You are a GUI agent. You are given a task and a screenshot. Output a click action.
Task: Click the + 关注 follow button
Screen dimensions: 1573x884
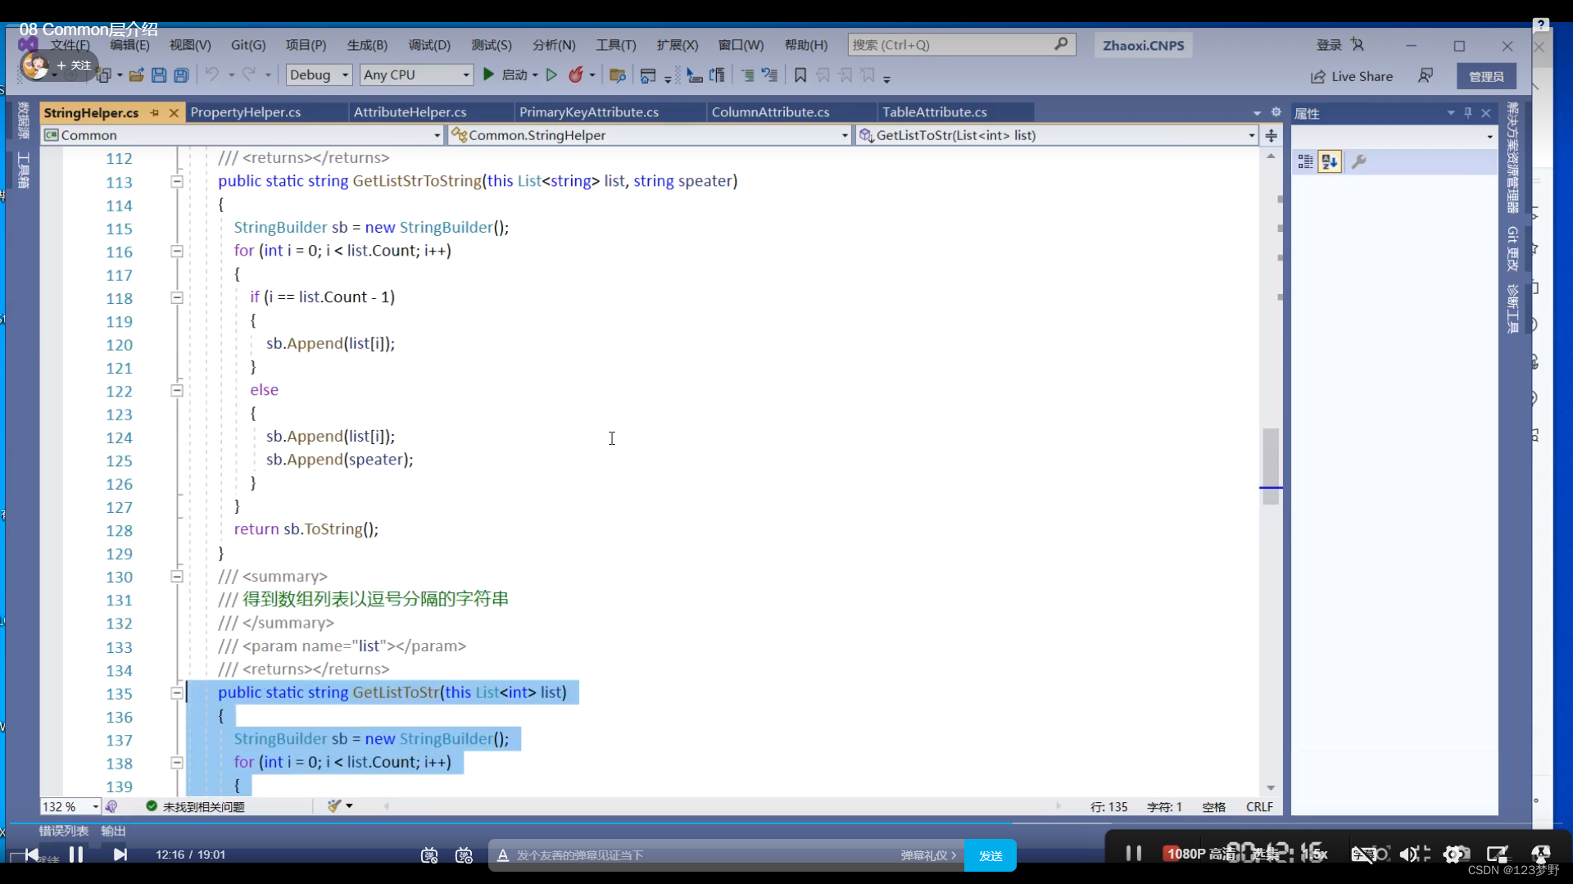[74, 66]
